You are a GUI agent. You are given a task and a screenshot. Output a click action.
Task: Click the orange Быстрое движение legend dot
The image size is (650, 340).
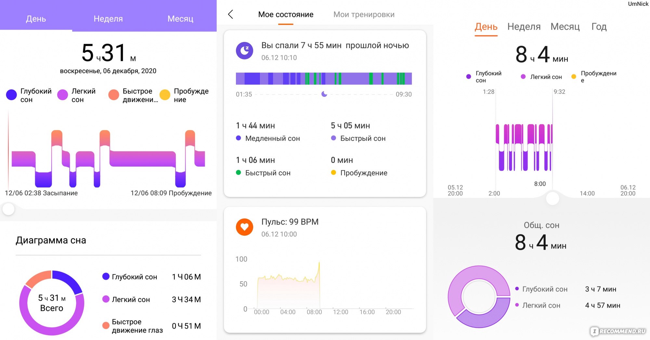coord(113,95)
